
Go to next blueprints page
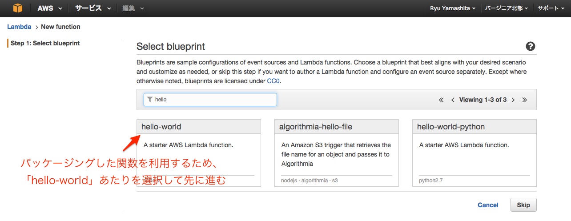[x=513, y=100]
